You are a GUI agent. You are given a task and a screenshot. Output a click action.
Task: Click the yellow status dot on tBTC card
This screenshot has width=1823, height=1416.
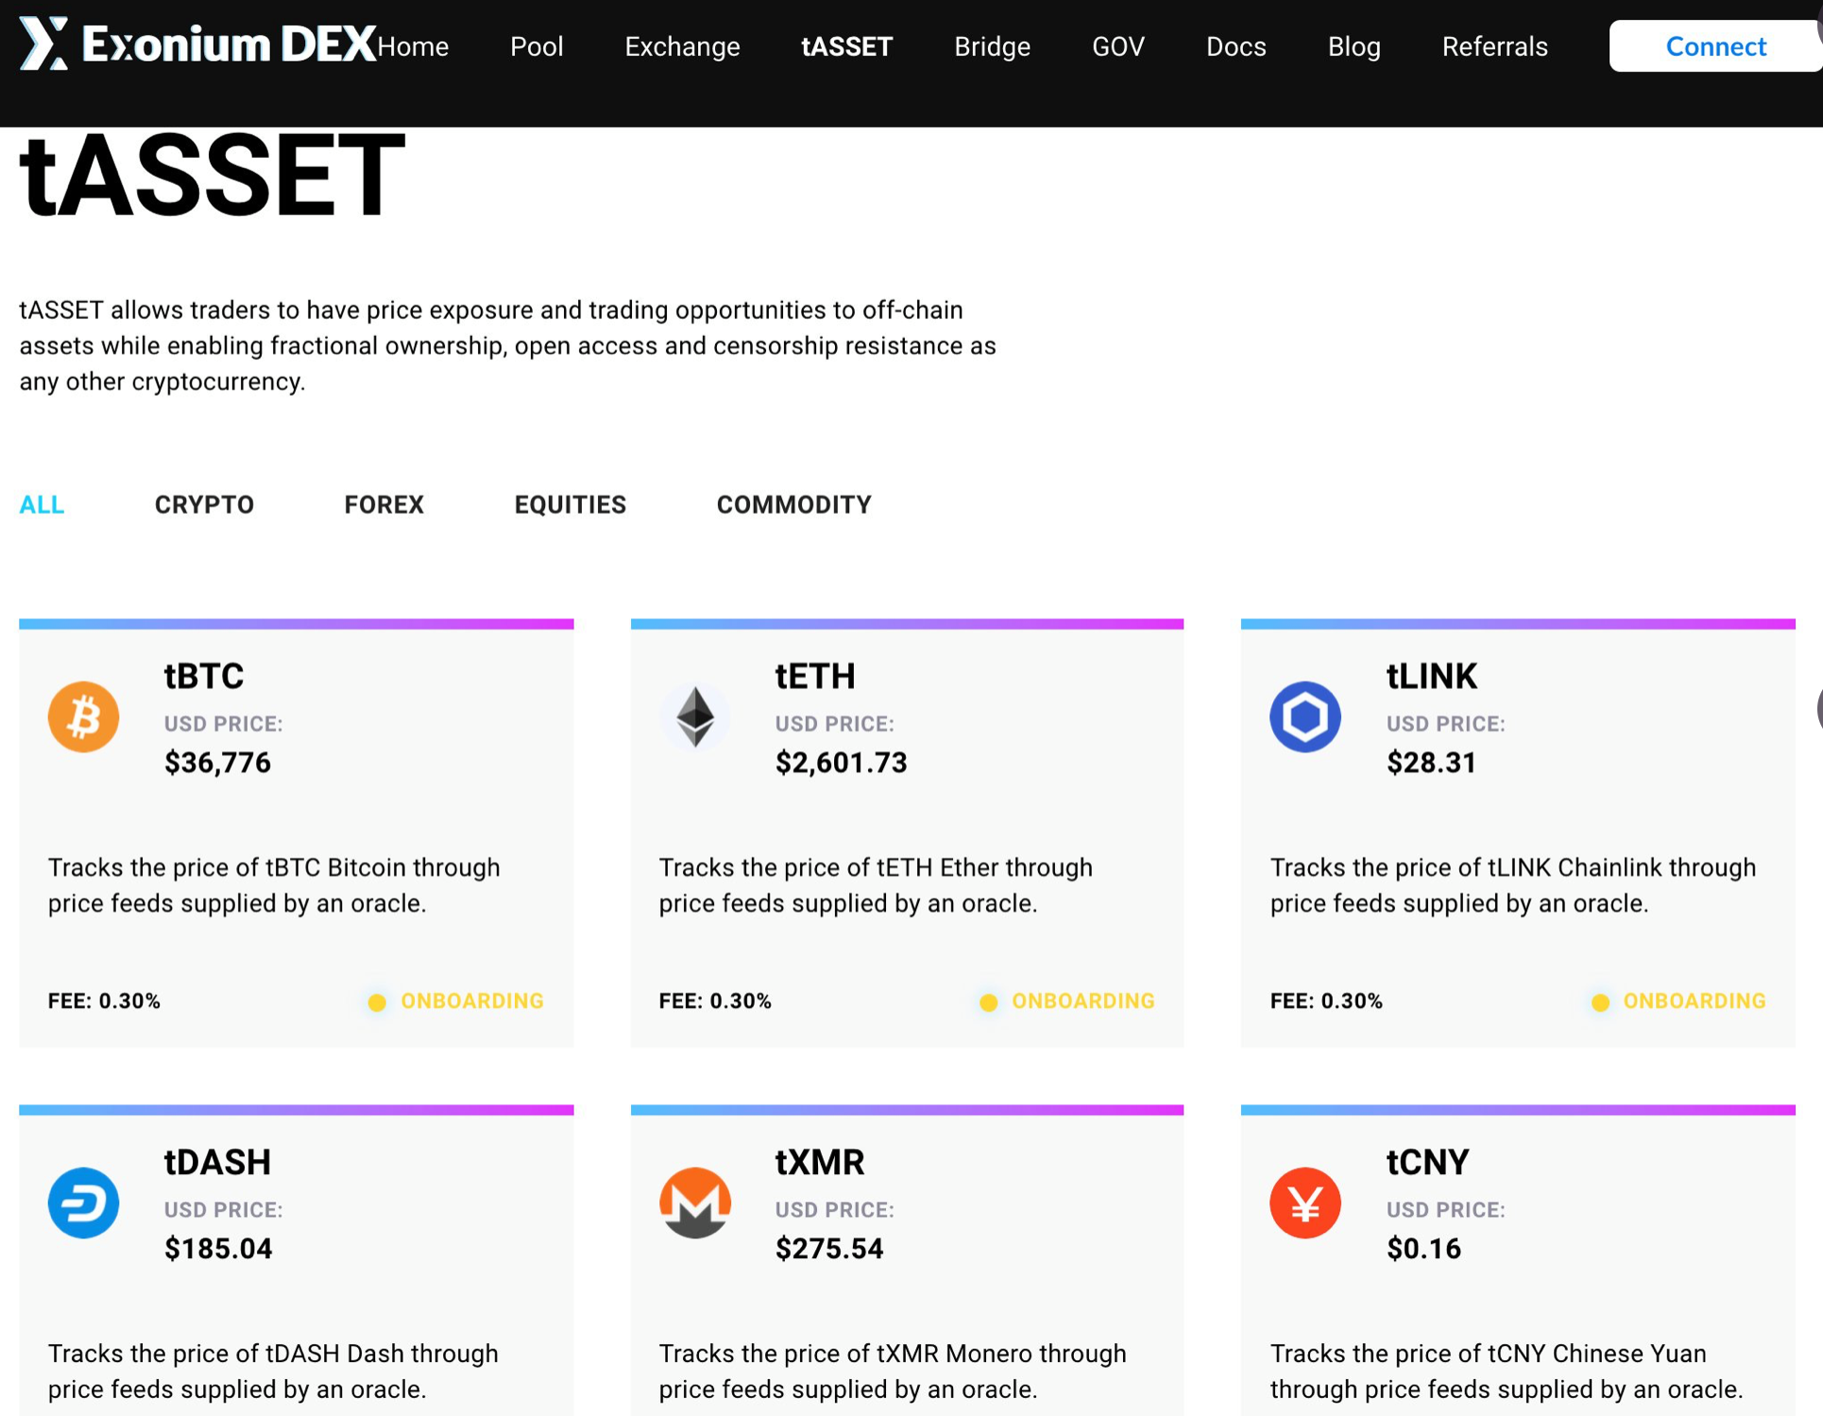[377, 1003]
